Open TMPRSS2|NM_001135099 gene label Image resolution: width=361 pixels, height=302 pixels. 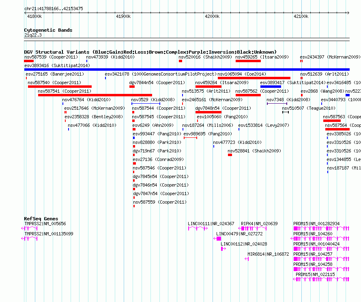click(49, 234)
